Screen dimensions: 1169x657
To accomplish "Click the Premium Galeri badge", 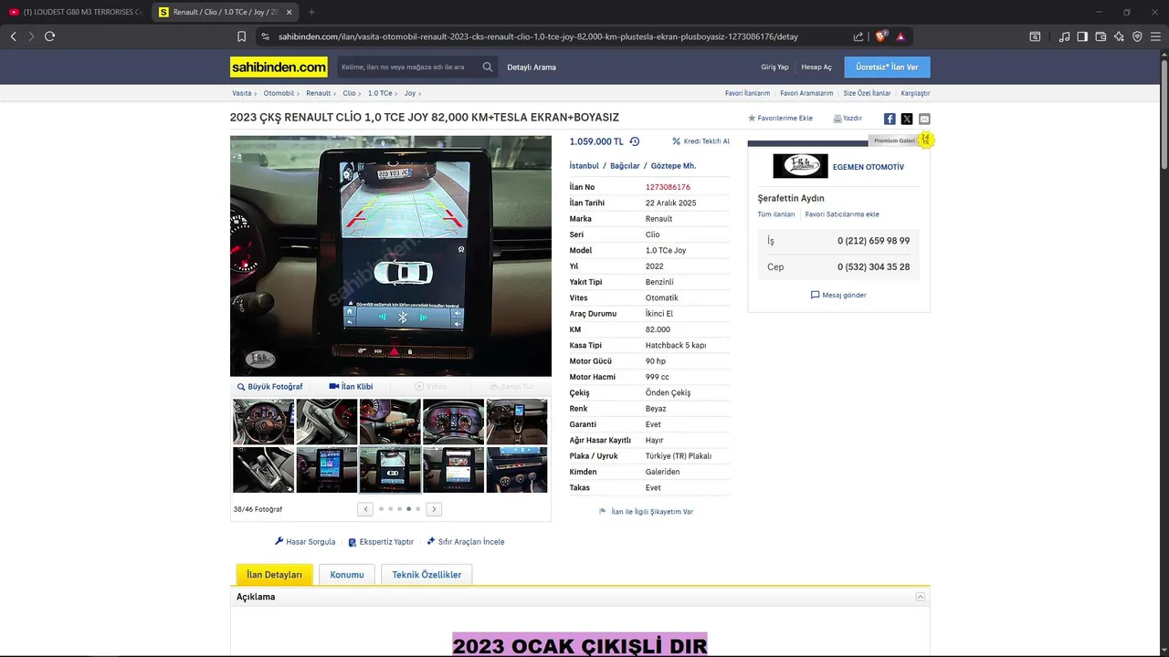I will tap(894, 141).
